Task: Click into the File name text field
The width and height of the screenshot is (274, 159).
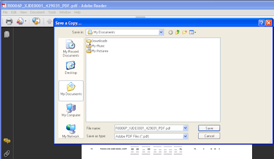Action: (149, 128)
